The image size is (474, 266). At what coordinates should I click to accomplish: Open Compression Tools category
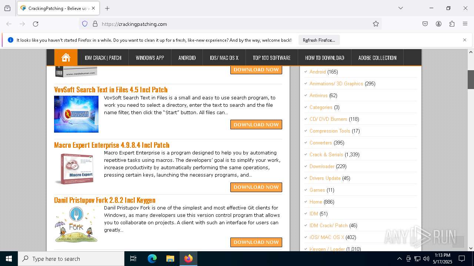pos(330,131)
